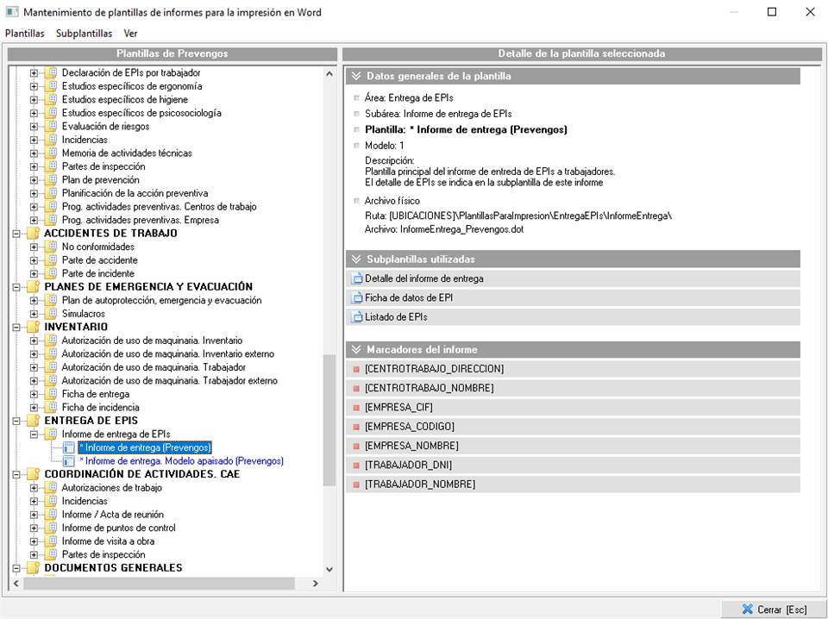828x619 pixels.
Task: Collapse the Datos generales de la plantilla section
Action: [x=355, y=76]
